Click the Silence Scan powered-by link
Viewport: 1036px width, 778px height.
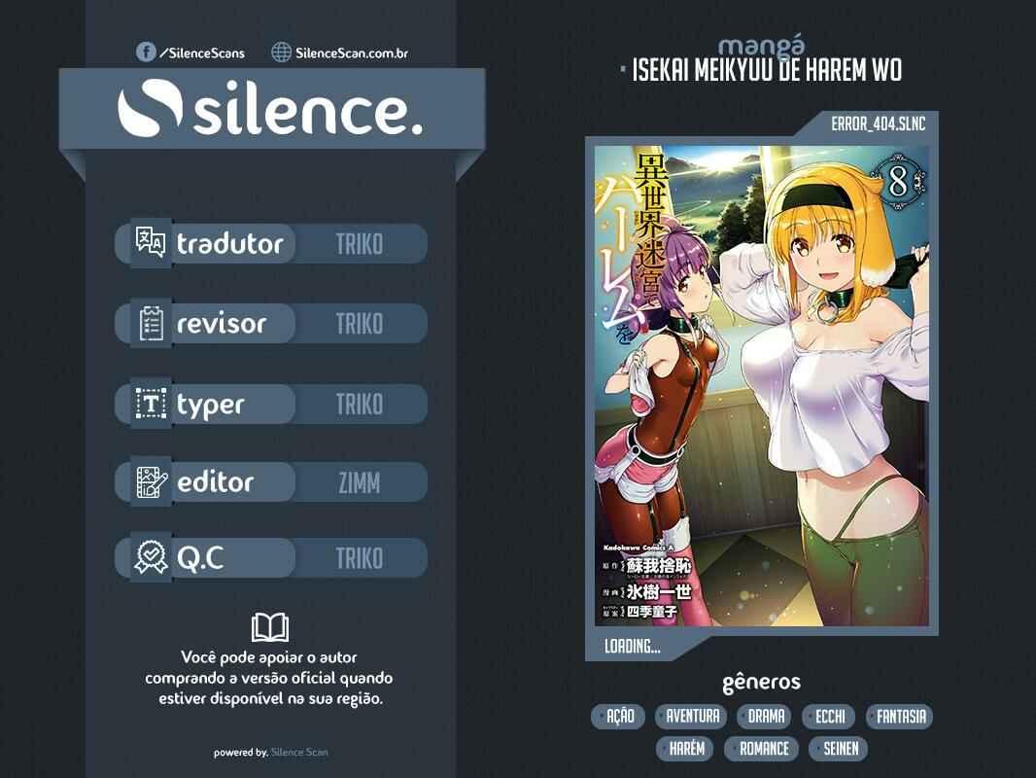pyautogui.click(x=299, y=752)
